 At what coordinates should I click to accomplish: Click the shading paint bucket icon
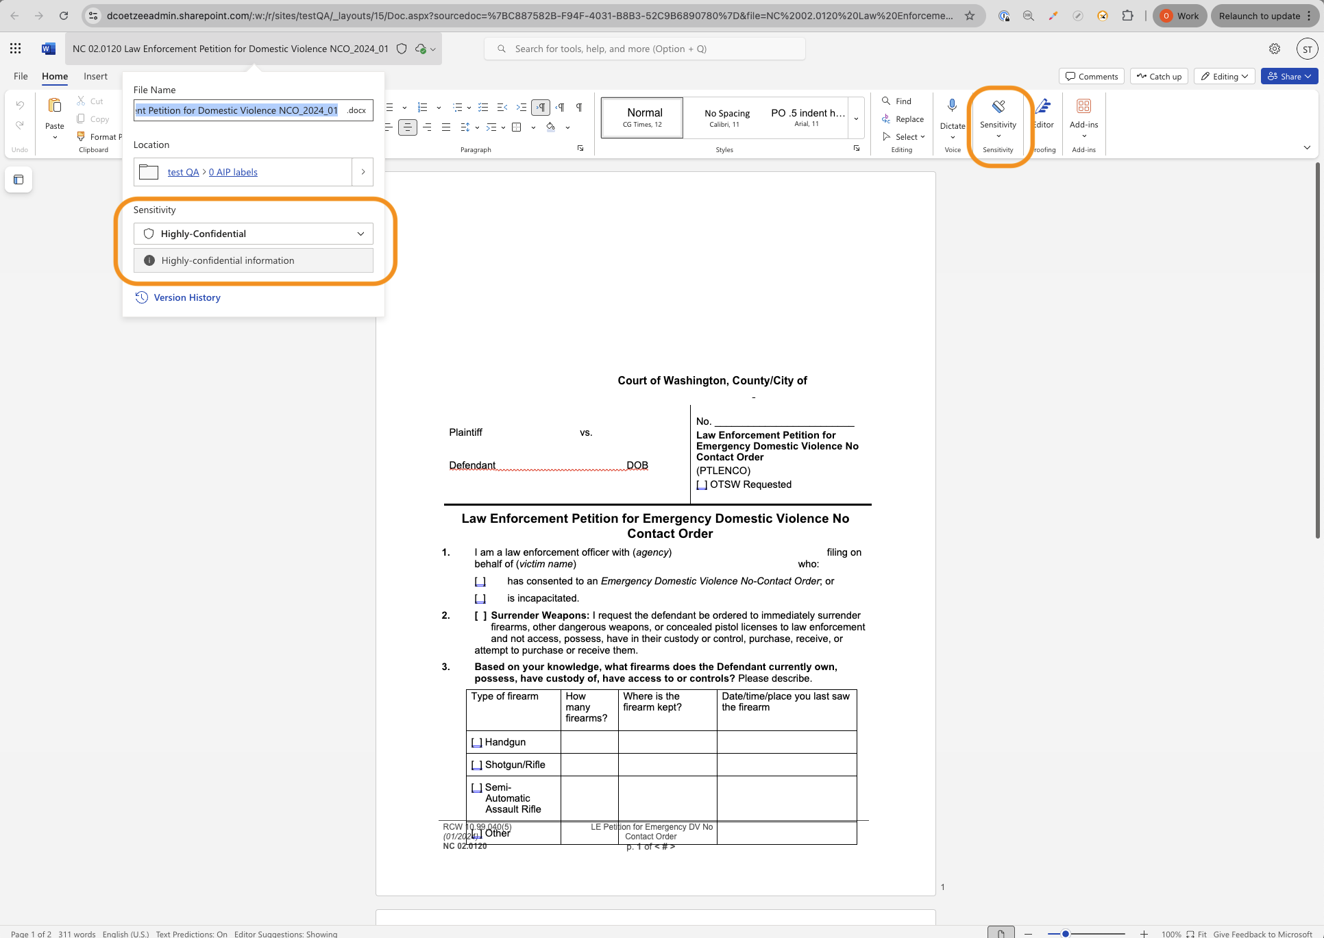click(x=550, y=127)
